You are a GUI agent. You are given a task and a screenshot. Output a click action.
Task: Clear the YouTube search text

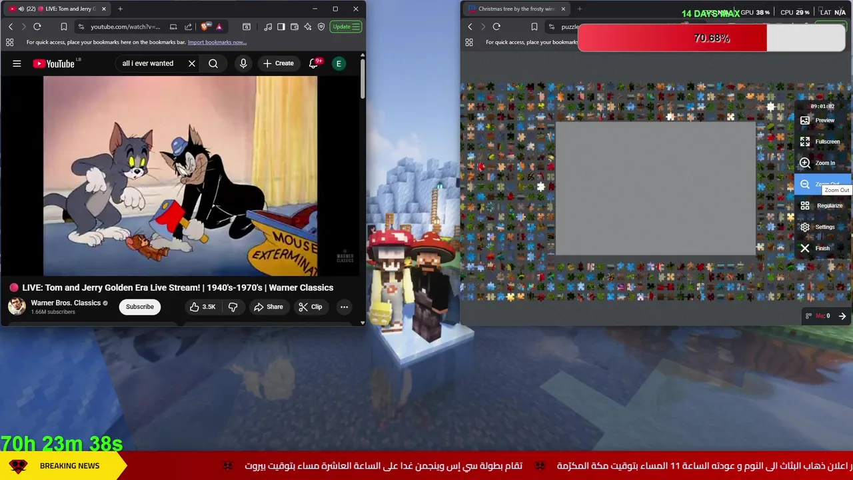click(x=192, y=63)
